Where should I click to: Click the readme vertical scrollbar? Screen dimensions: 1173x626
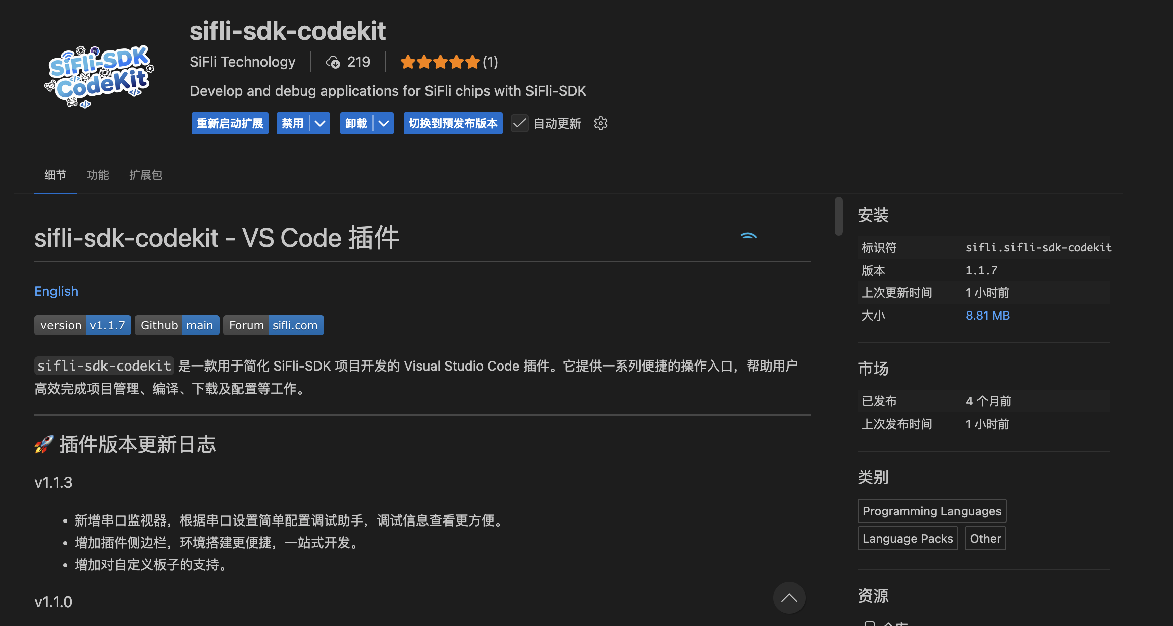coord(838,216)
